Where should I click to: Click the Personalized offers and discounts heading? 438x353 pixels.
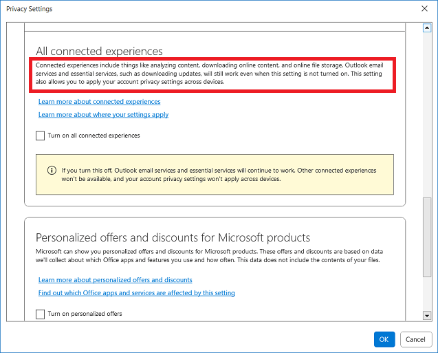coord(173,237)
